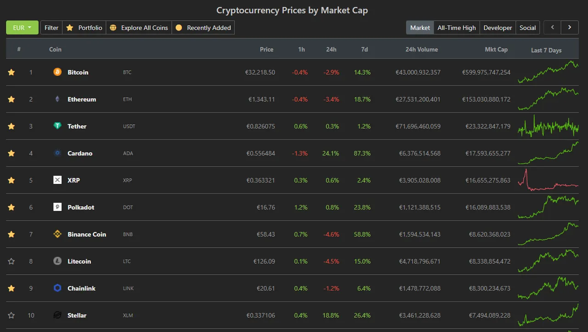Viewport: 588px width, 332px height.
Task: Click the Bitcoin coin logo
Action: 57,72
